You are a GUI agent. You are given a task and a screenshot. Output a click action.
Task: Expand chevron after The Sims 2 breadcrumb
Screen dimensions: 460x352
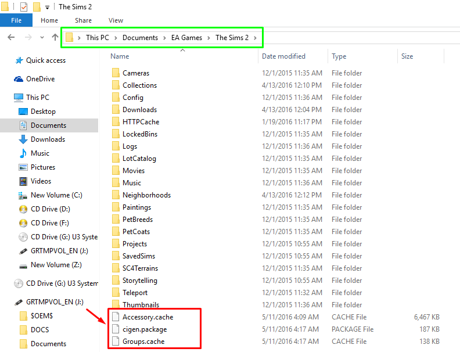coord(255,38)
